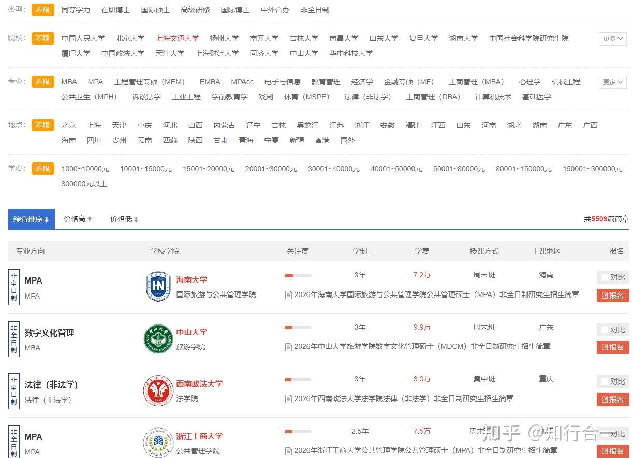
Task: Open 2026年中山大学 MDCM brochure link
Action: [422, 347]
